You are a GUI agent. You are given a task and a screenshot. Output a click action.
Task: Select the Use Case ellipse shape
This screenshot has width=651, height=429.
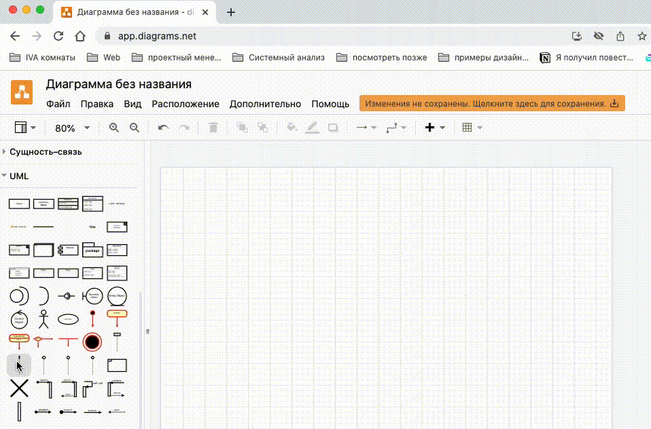68,319
